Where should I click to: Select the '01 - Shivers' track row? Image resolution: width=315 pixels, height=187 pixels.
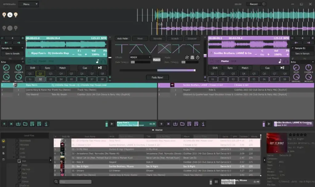157,171
